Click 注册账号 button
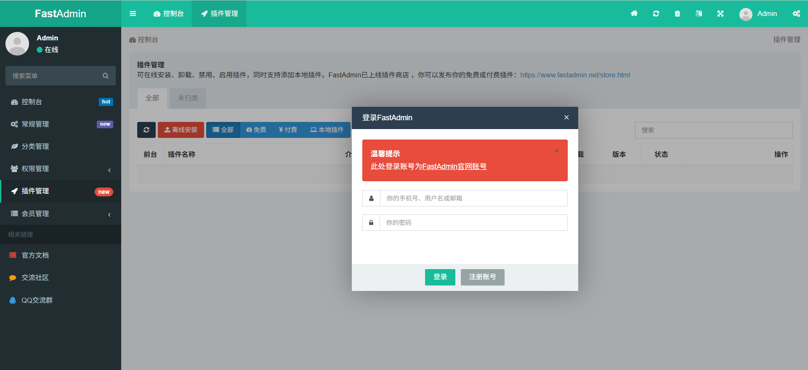The height and width of the screenshot is (370, 808). (x=483, y=277)
